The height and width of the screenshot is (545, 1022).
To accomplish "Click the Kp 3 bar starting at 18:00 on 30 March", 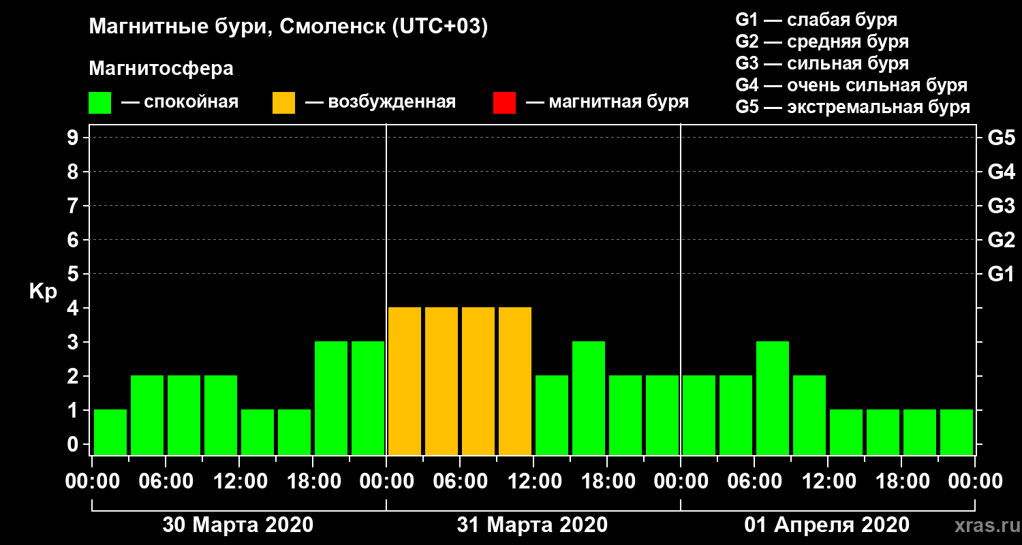I will pyautogui.click(x=331, y=398).
